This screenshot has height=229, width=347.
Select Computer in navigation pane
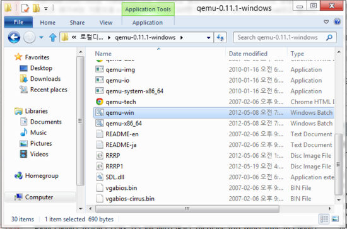tap(39, 197)
